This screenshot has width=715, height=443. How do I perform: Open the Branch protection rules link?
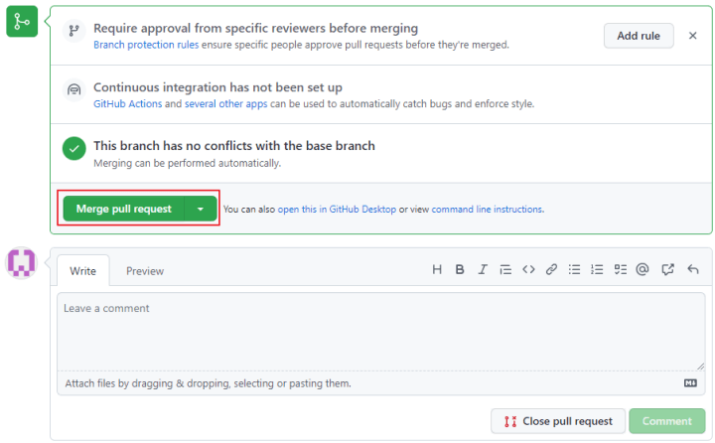146,45
